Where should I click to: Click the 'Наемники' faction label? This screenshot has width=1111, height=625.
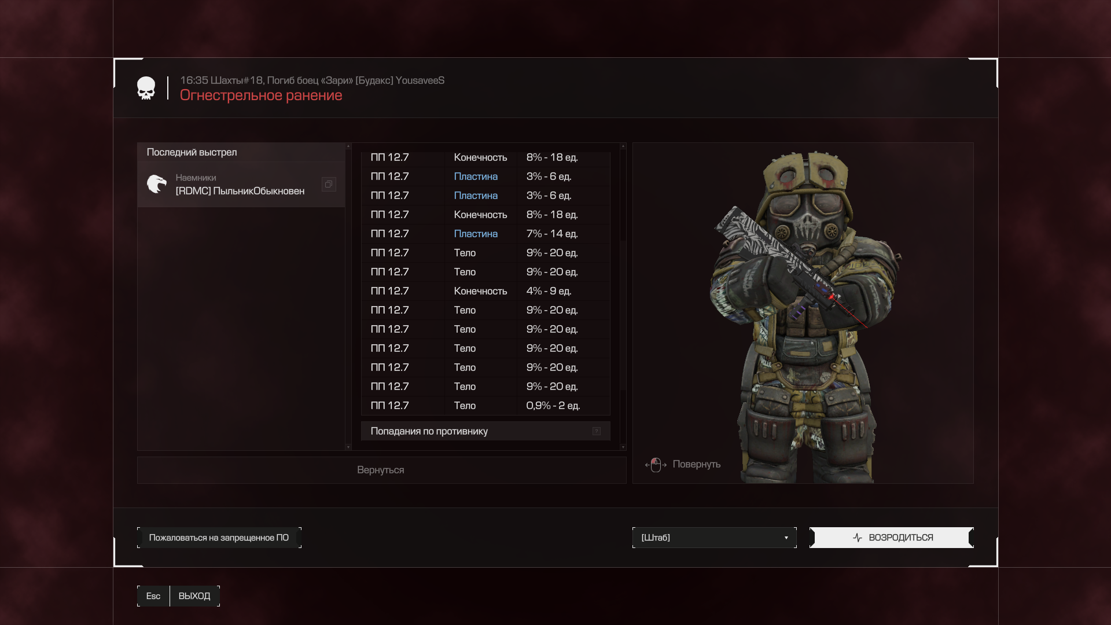(196, 178)
